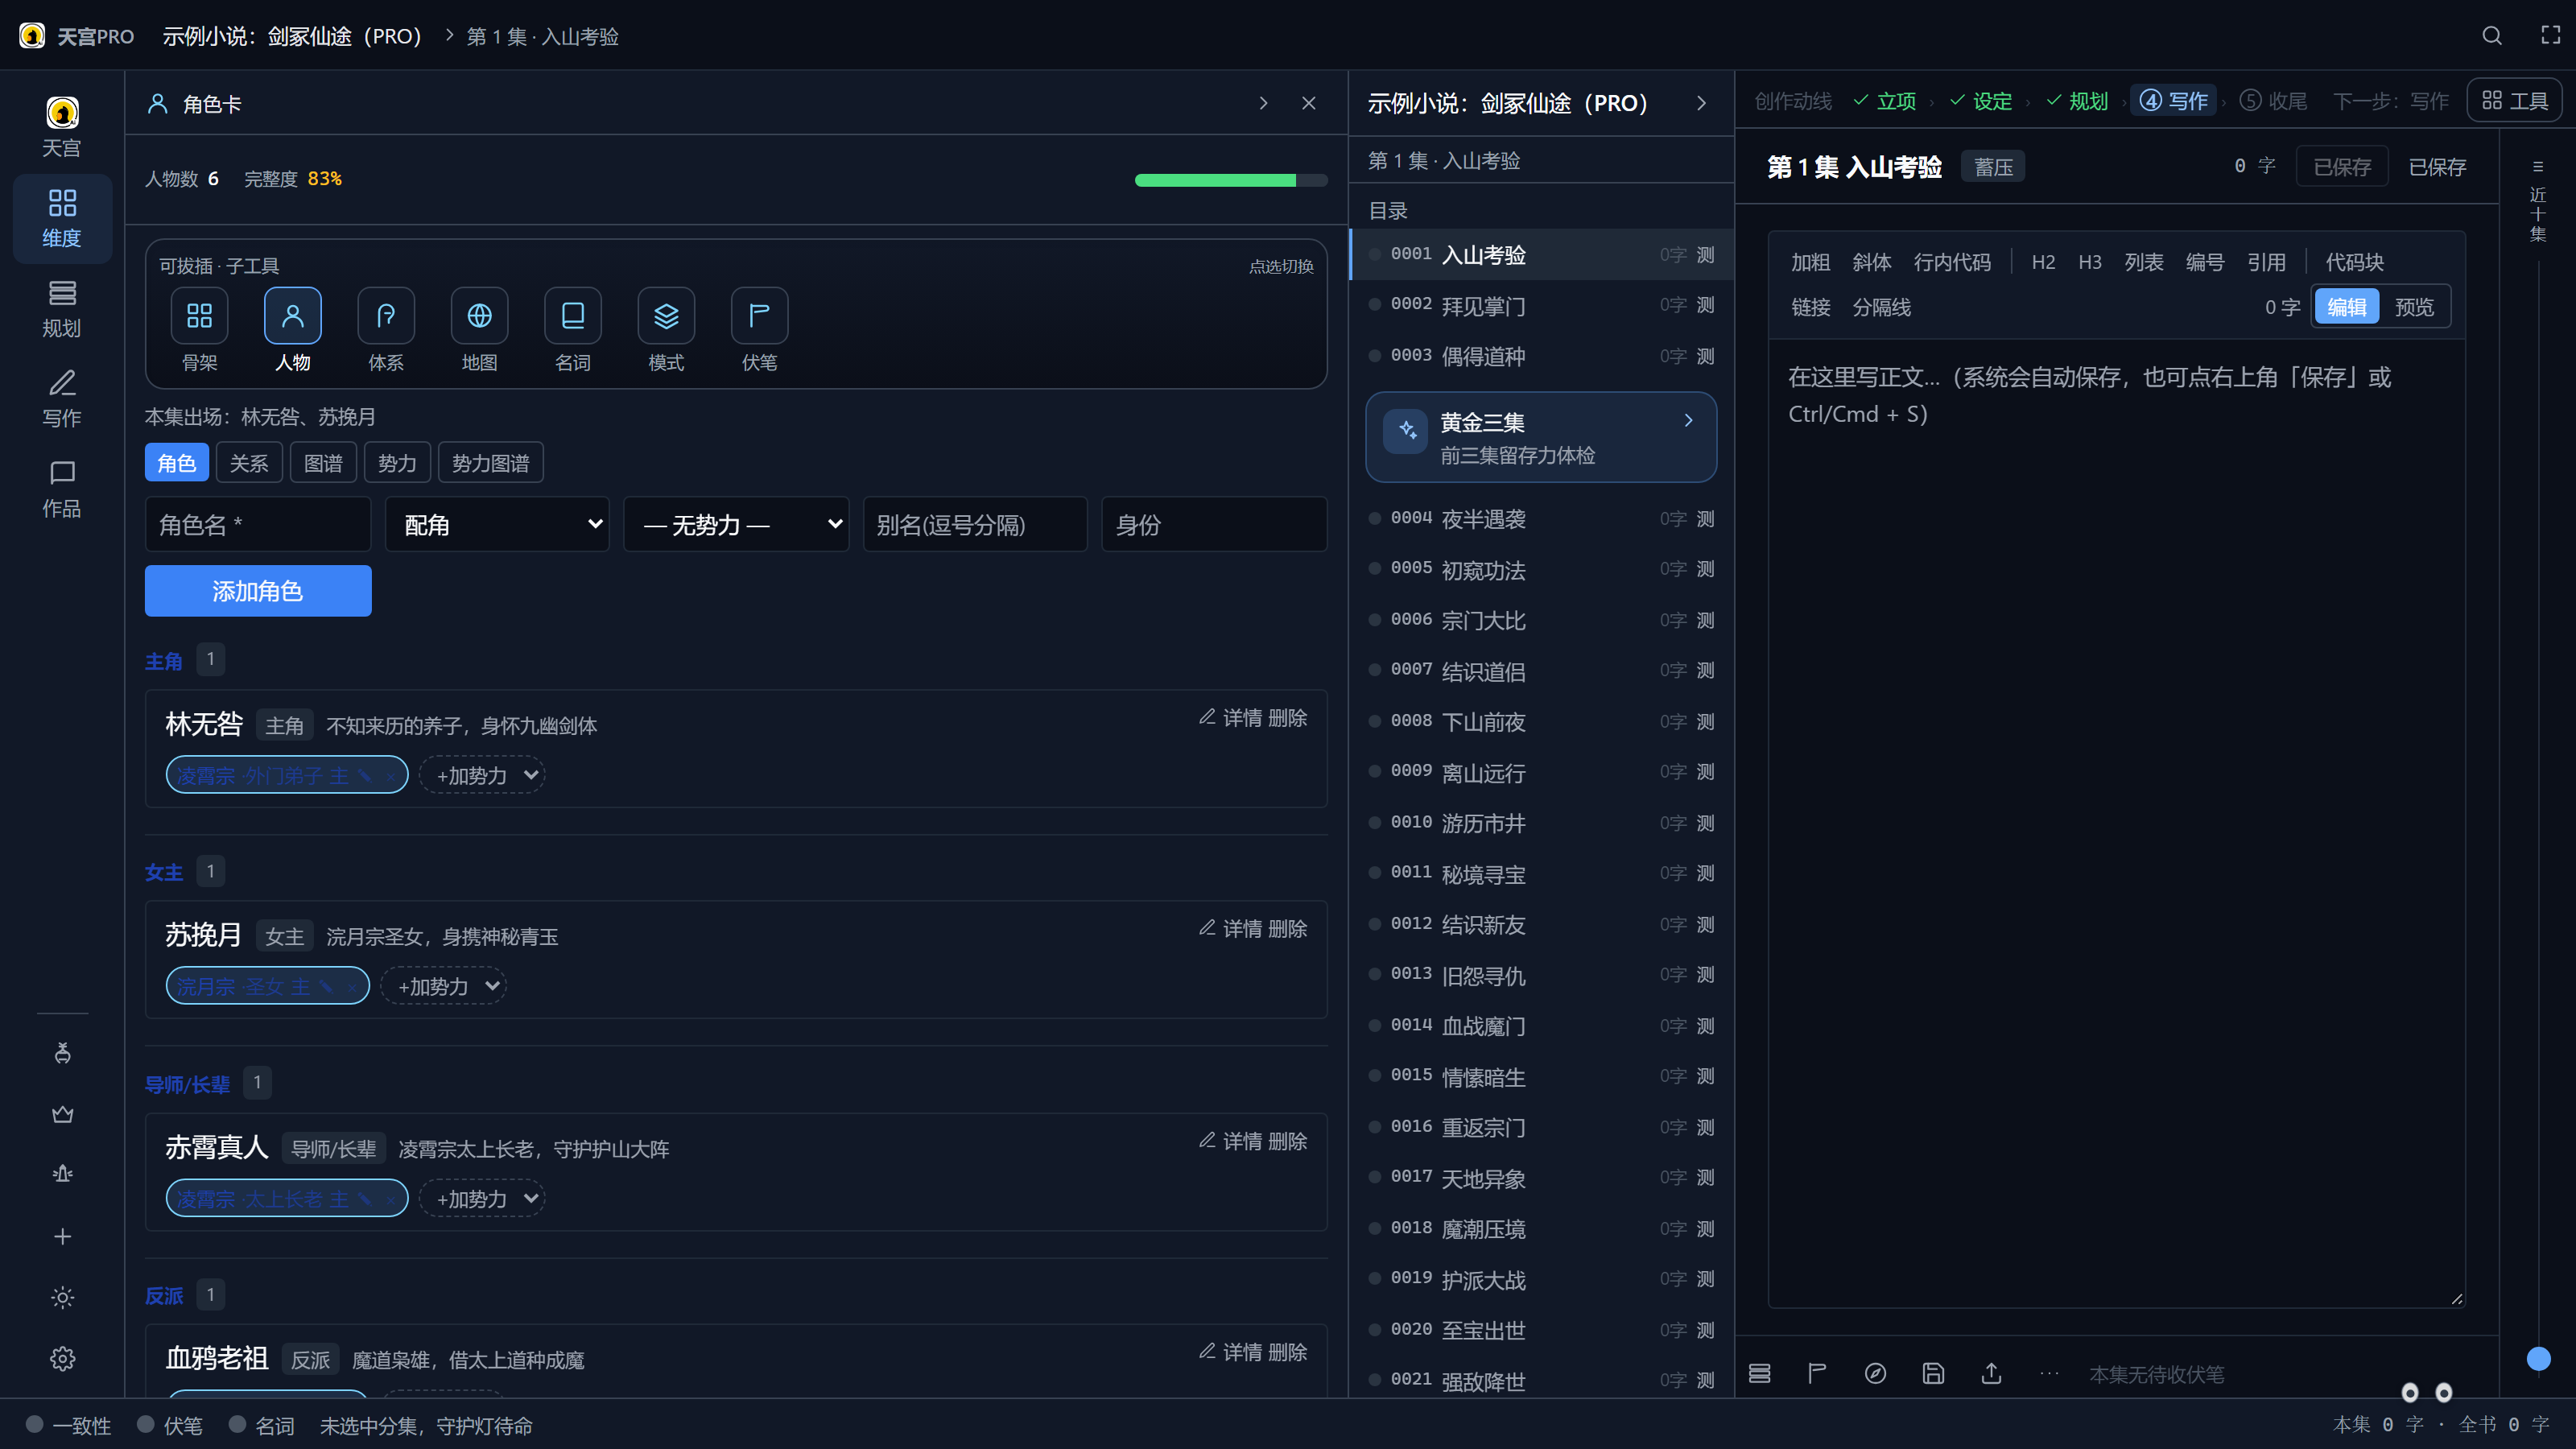Open the 骨架 sub-tool
The image size is (2576, 1449).
pos(199,316)
